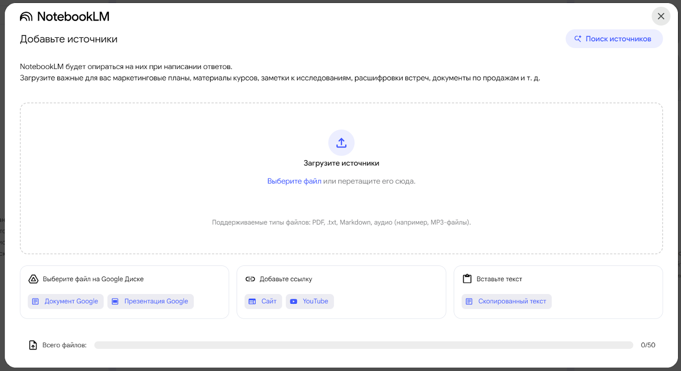
Task: Click the Всего файлов label
Action: tap(64, 345)
